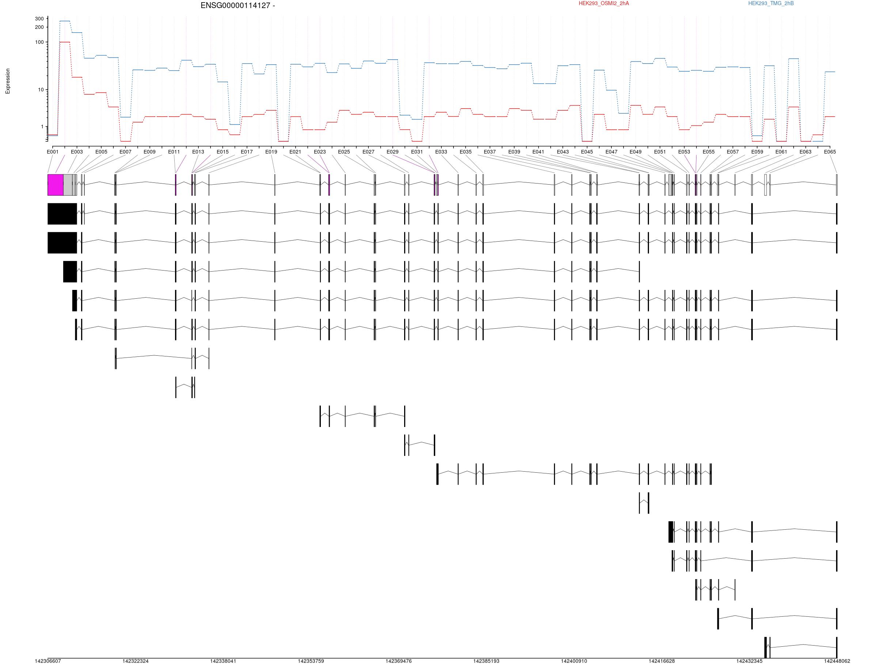Screen dimensions: 877x669
Task: Click the y-axis tick value 100
Action: pyautogui.click(x=39, y=42)
